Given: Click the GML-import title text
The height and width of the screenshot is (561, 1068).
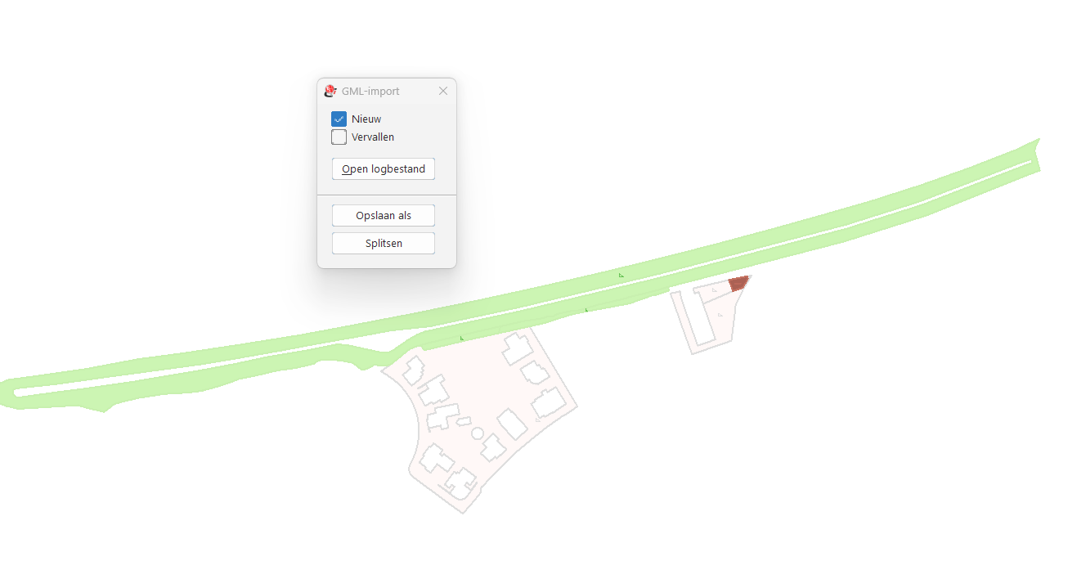Looking at the screenshot, I should [370, 92].
